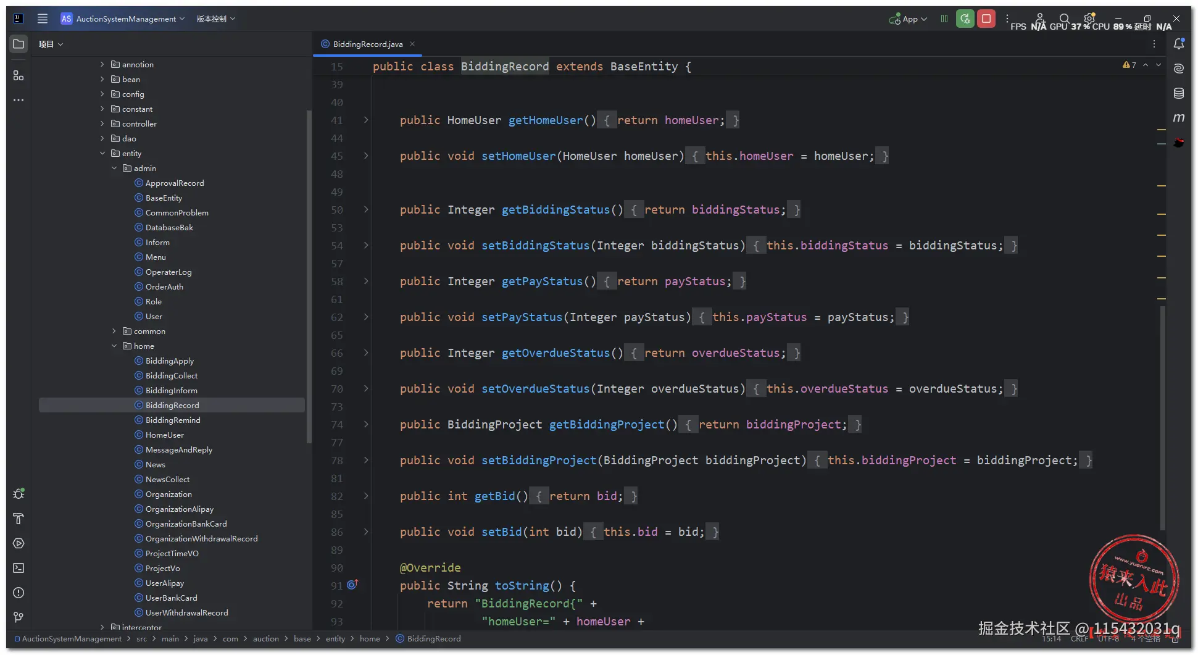This screenshot has height=655, width=1198.
Task: Select the OrganizationBankCard class
Action: (186, 524)
